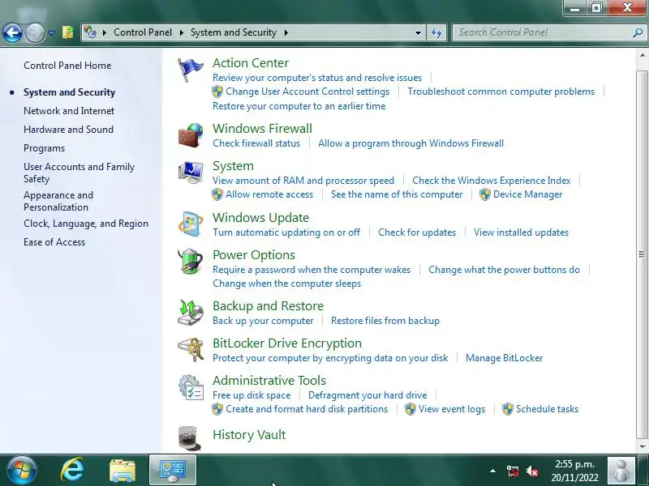Screen dimensions: 649x486
Task: Click Manage BitLocker link
Action: click(x=504, y=358)
